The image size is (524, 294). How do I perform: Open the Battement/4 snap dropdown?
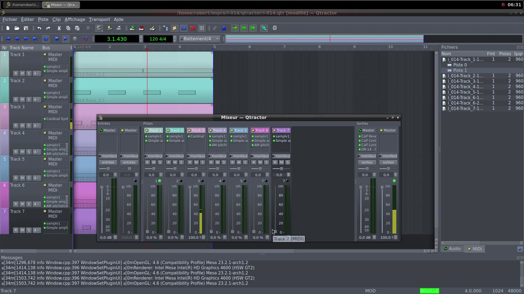tap(200, 39)
